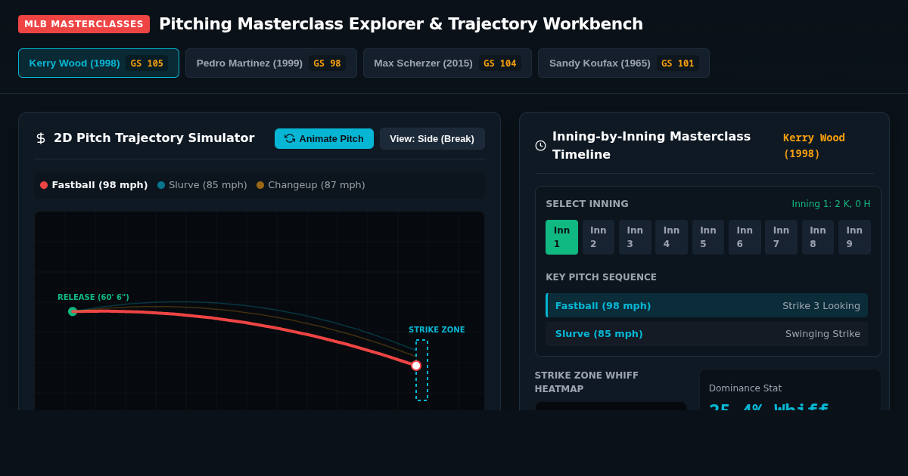Click the GS 104 score badge
The image size is (908, 476).
pyautogui.click(x=499, y=63)
